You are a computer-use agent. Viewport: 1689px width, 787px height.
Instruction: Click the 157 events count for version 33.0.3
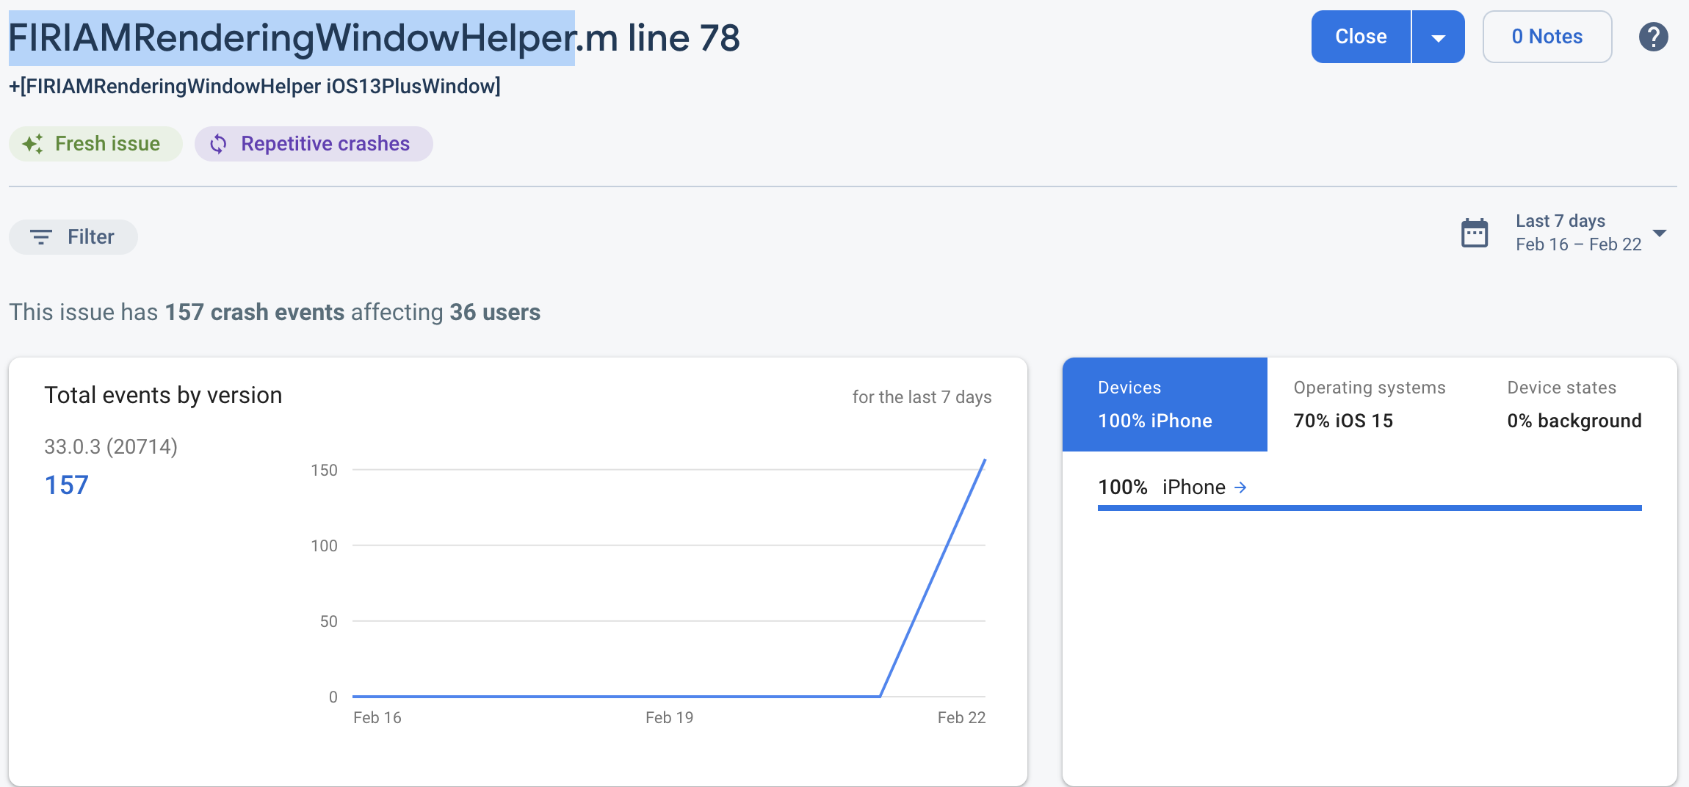[66, 485]
